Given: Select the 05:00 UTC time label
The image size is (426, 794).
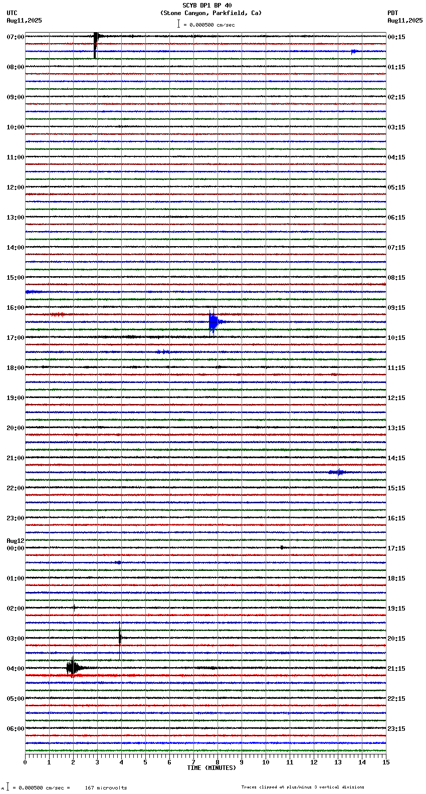Looking at the screenshot, I should pos(16,699).
